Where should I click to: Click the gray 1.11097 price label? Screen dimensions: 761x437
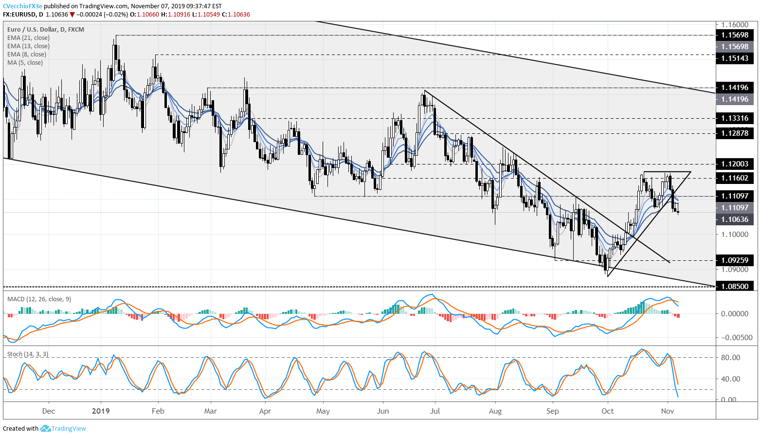coord(735,208)
